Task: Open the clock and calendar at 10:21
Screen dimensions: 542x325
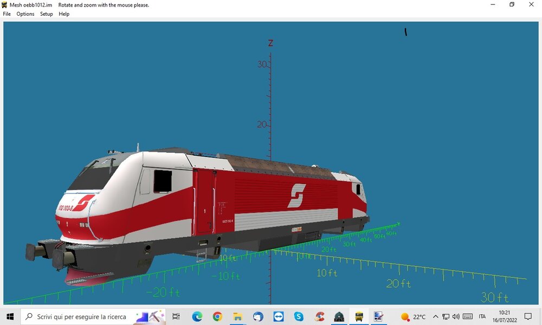Action: pyautogui.click(x=505, y=316)
